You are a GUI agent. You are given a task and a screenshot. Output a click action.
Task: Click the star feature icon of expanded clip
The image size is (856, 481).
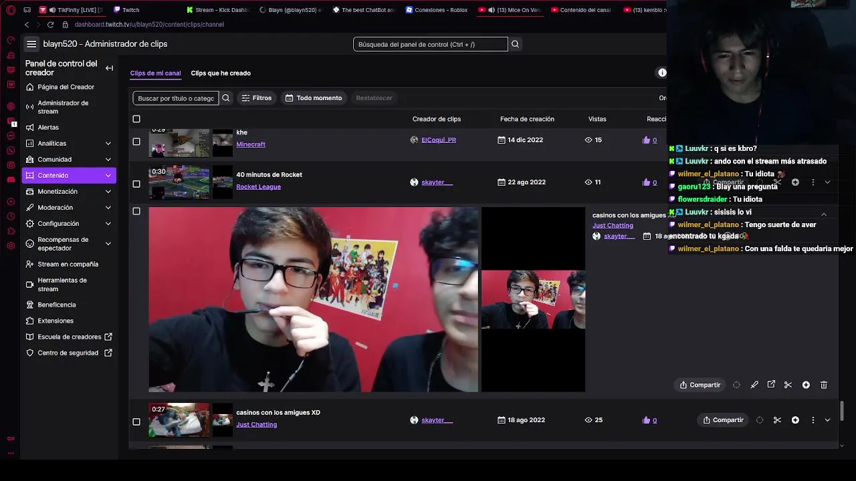pyautogui.click(x=806, y=385)
